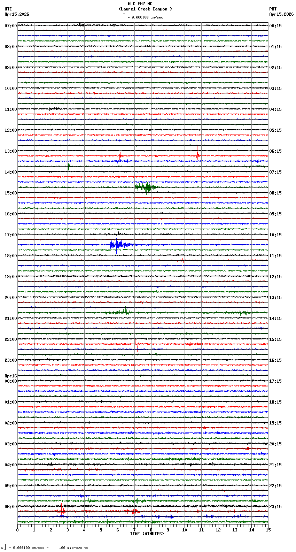Click the UTC header label
296x552 pixels.
point(8,9)
